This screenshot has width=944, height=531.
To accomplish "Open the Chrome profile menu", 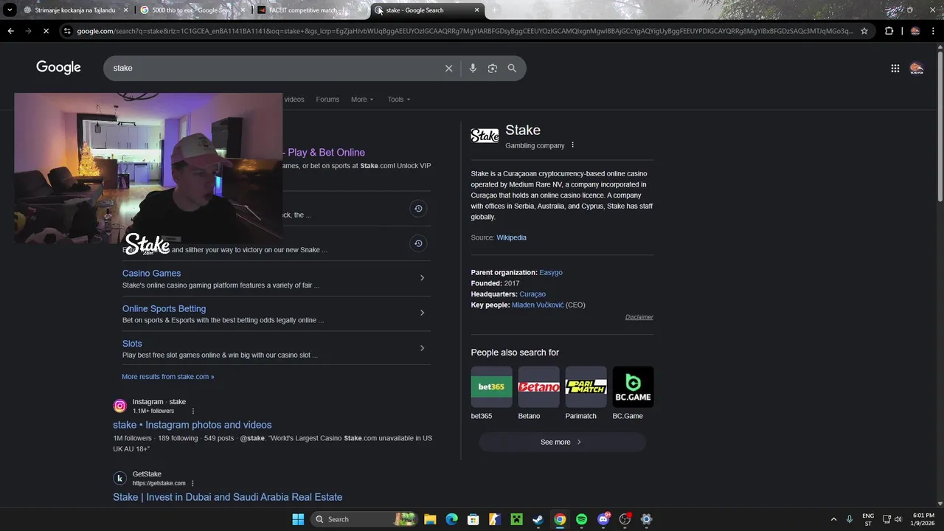I will pyautogui.click(x=915, y=31).
